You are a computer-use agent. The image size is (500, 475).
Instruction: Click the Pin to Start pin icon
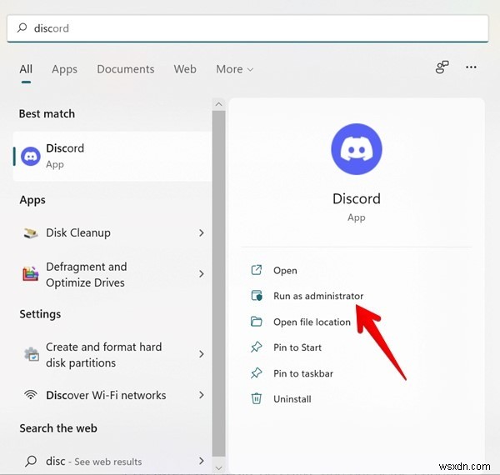(x=257, y=347)
